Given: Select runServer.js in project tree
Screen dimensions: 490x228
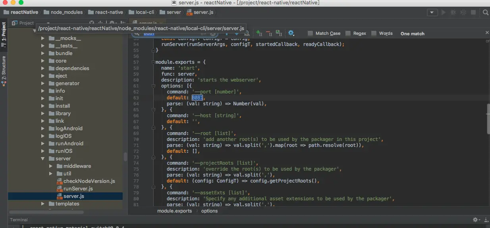Looking at the screenshot, I should point(78,189).
